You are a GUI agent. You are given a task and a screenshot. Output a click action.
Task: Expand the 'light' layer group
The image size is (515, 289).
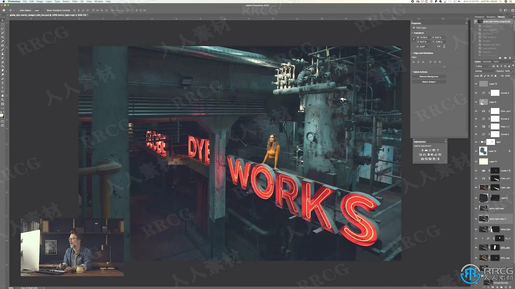[x=480, y=142]
